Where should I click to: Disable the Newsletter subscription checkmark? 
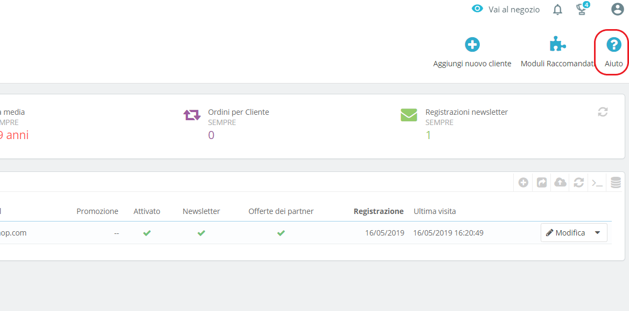tap(201, 233)
